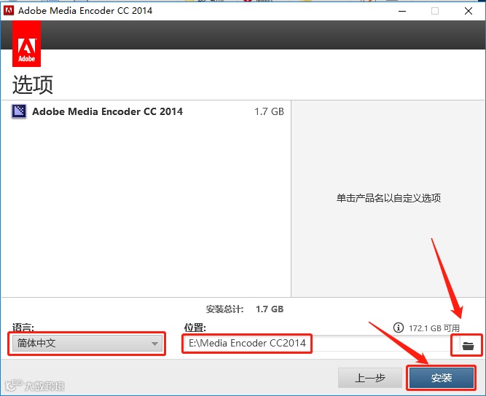Open the 简体中文 language dropdown
The image size is (486, 396).
click(x=87, y=344)
